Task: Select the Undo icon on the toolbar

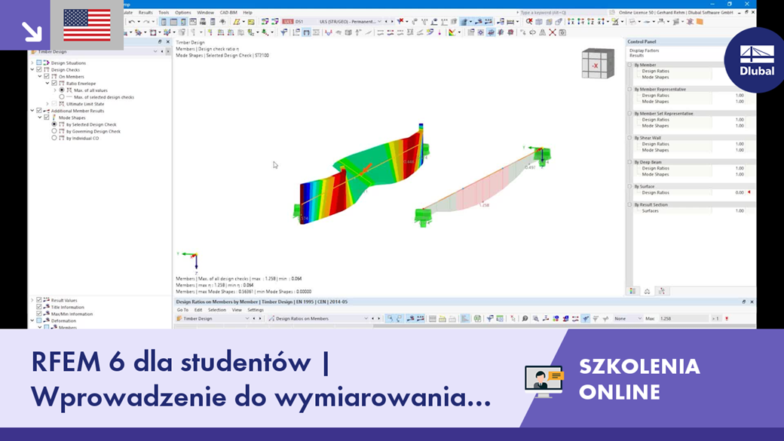Action: coord(130,21)
